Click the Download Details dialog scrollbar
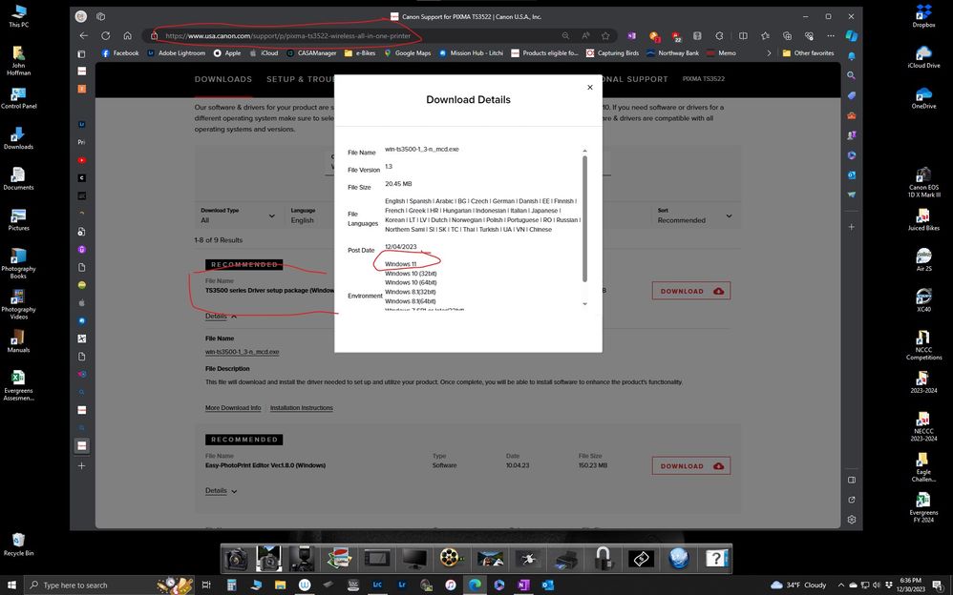Image resolution: width=953 pixels, height=595 pixels. click(584, 217)
